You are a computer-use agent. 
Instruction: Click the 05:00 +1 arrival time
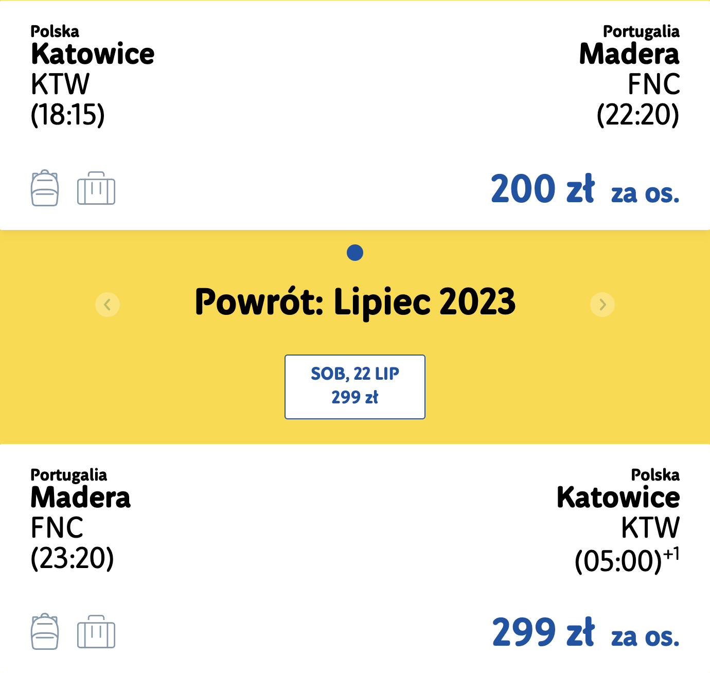pyautogui.click(x=627, y=560)
